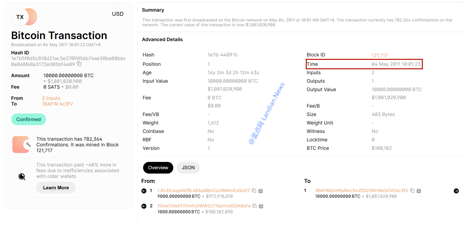The image size is (465, 227).
Task: Switch the USD currency selector
Action: [x=118, y=14]
